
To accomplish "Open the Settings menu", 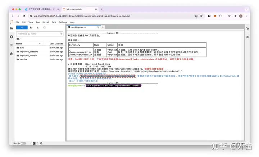I will tap(63, 22).
